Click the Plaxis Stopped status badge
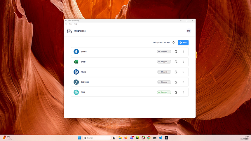The height and width of the screenshot is (141, 251). click(164, 72)
